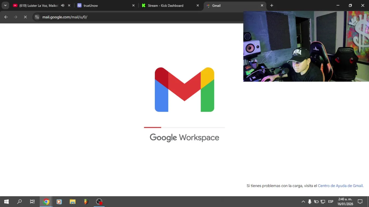Click the Google Workspace text

(184, 137)
